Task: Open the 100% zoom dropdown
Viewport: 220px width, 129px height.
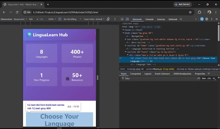Action: pos(52,19)
